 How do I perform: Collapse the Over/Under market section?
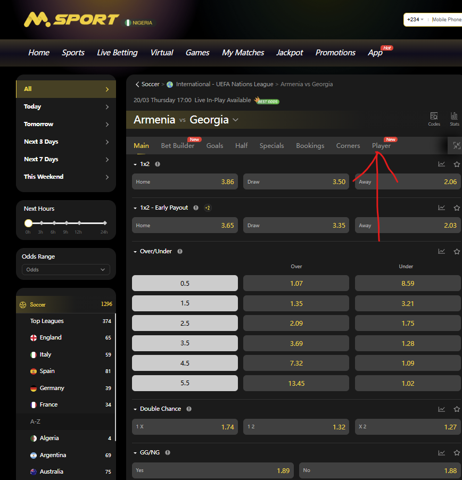(x=135, y=251)
